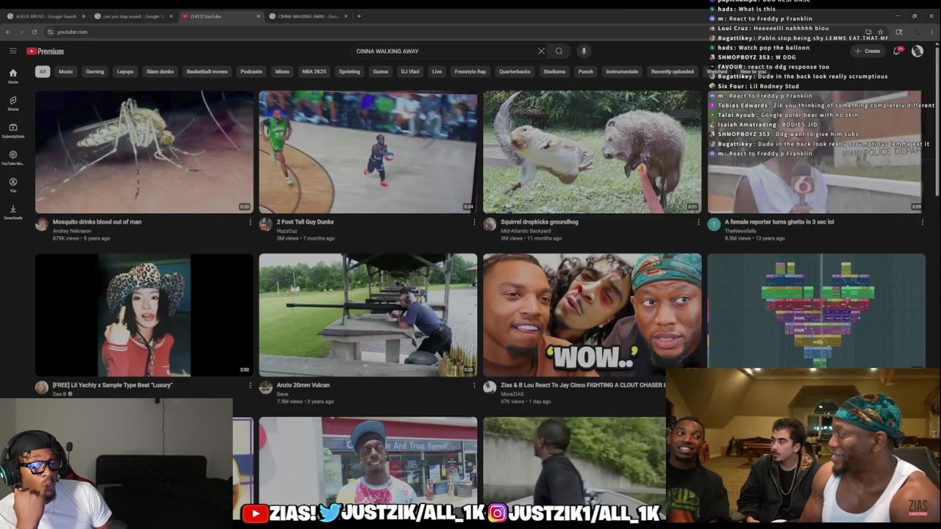This screenshot has height=529, width=941.
Task: Clear the search box with the X
Action: click(541, 51)
